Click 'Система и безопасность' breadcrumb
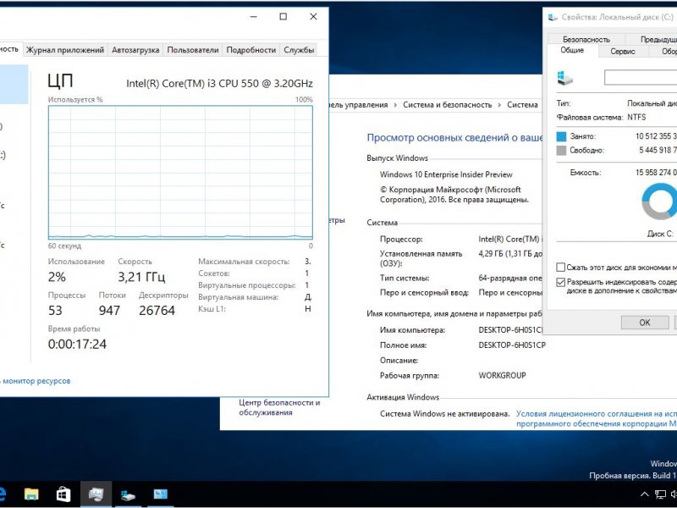The image size is (677, 508). pos(448,105)
